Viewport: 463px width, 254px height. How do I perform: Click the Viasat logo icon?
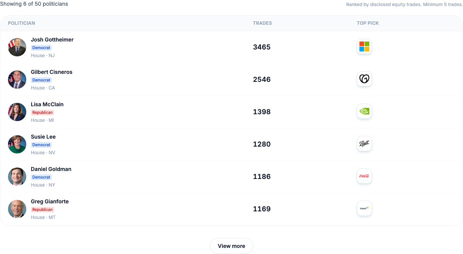364,209
